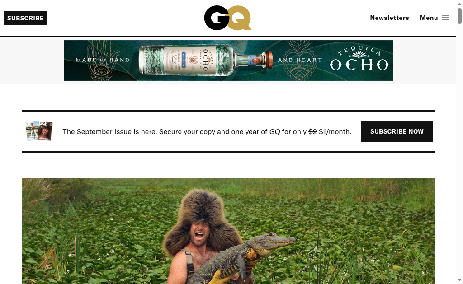
Task: Open the hamburger menu icon
Action: point(445,18)
